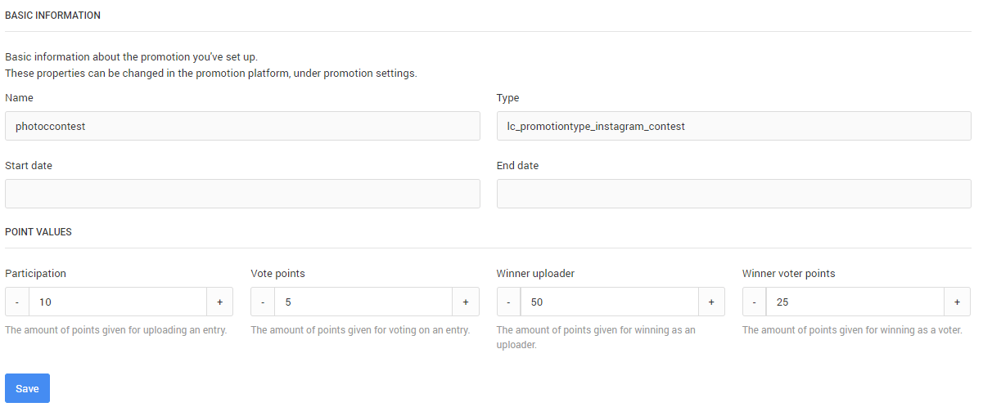Raise the Winner uploader points
983x416 pixels.
[711, 302]
